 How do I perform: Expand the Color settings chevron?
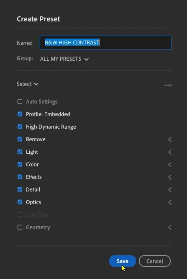pyautogui.click(x=170, y=165)
